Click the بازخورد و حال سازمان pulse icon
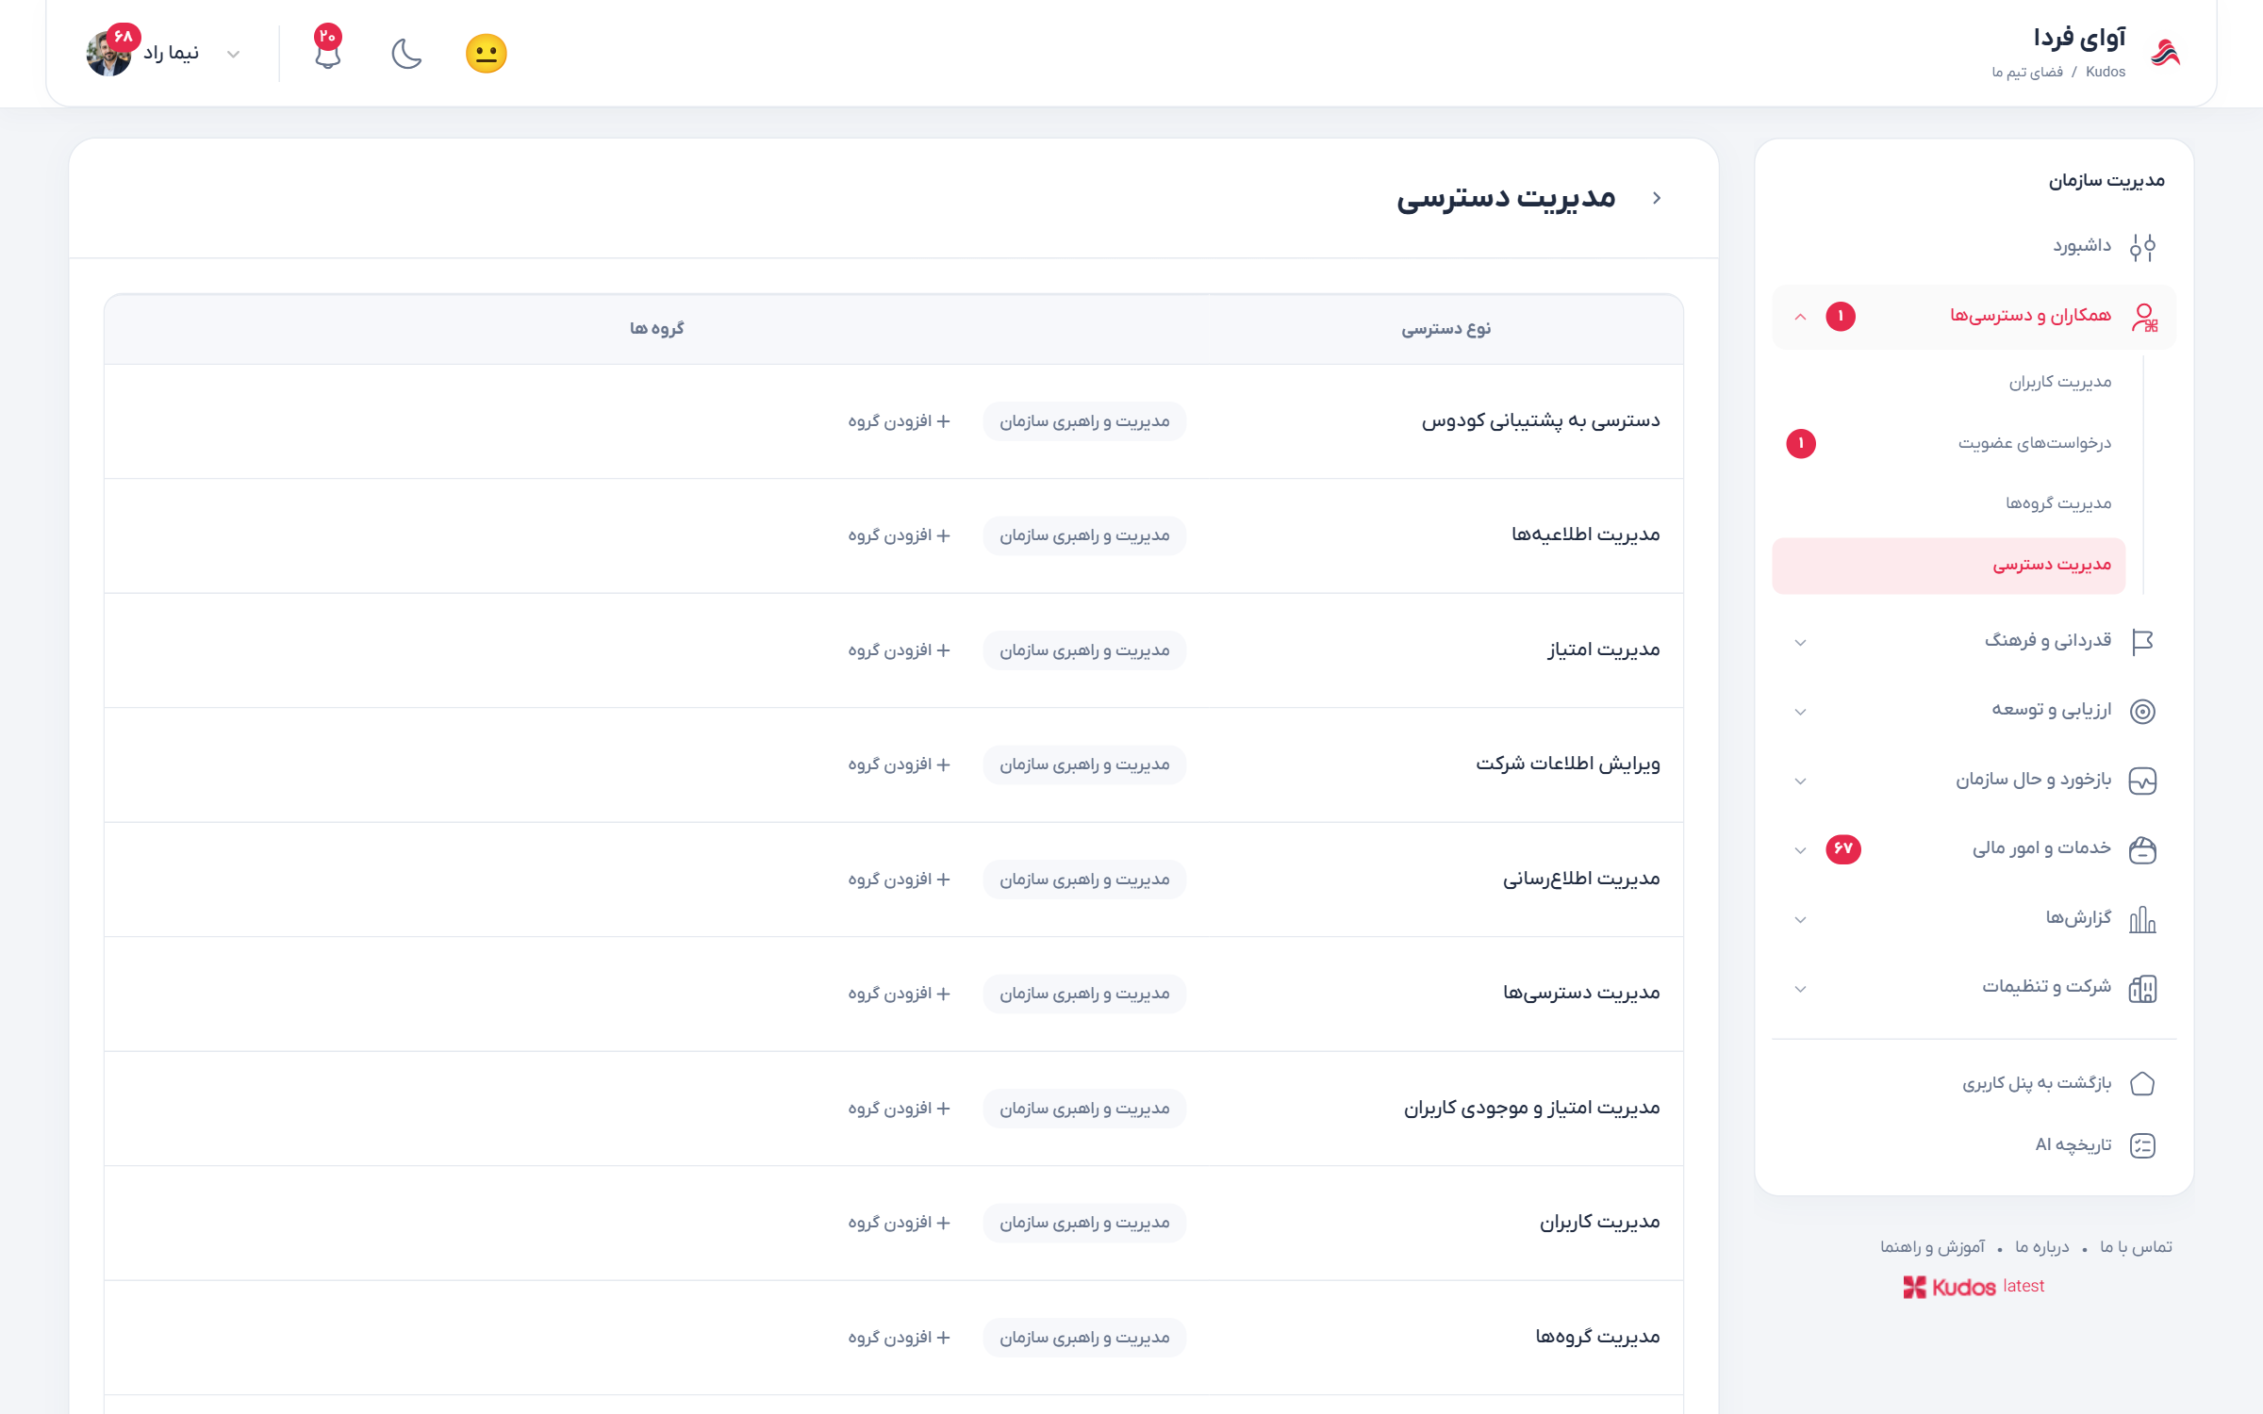2263x1414 pixels. (2142, 781)
